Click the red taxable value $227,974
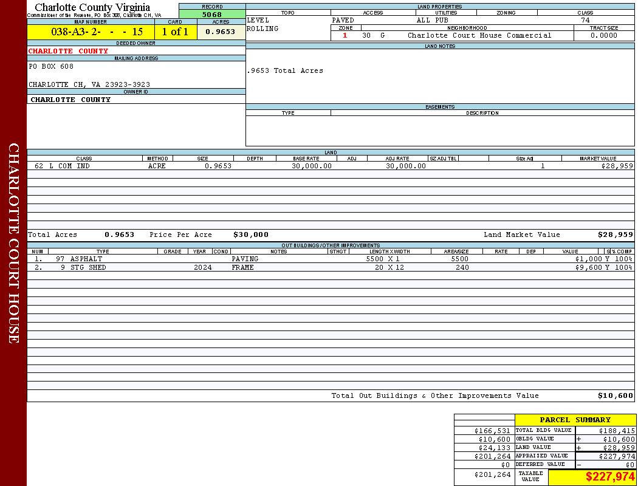Viewport: 638px width, 486px height. point(610,477)
